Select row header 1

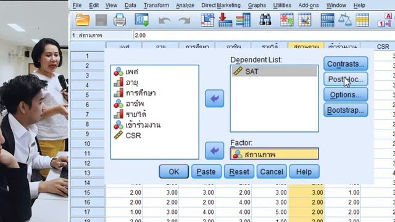click(88, 56)
